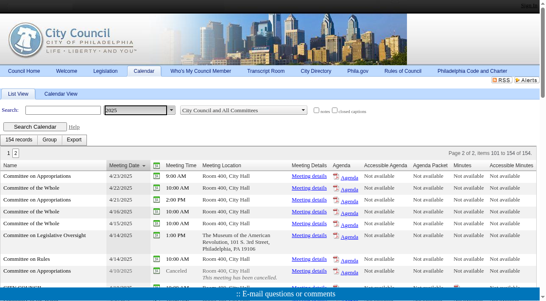
Task: Open Agenda link for 4/21/2025 Appropriations
Action: coord(349,202)
